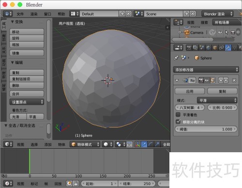Delete the Default screen layout
This screenshot has height=188, width=242.
click(x=128, y=14)
